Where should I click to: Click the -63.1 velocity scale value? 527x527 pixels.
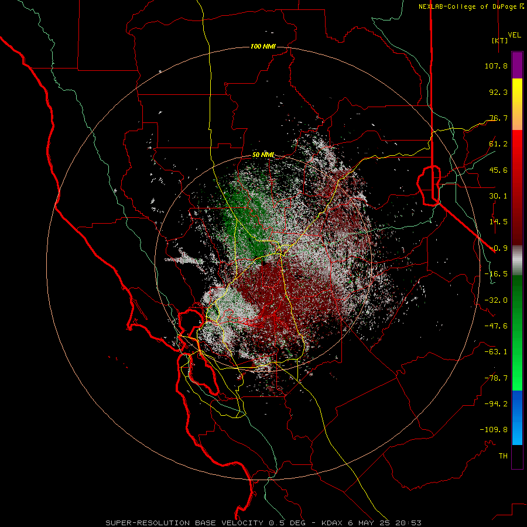(x=496, y=352)
